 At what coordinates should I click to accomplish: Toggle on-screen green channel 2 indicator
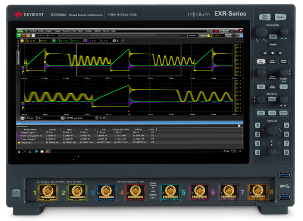click(54, 41)
